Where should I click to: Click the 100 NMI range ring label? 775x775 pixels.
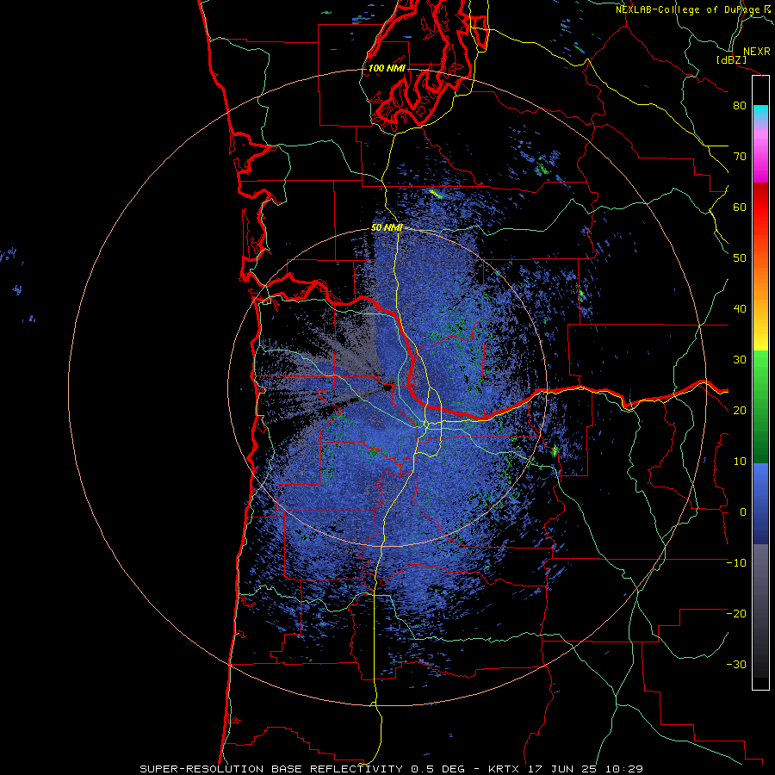(x=387, y=68)
